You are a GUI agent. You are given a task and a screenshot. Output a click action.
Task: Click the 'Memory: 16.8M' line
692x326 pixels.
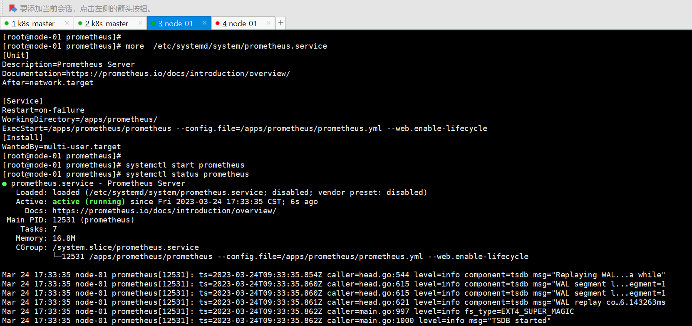46,238
